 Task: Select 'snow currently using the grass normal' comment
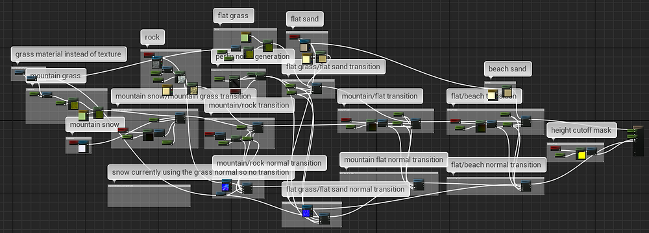[x=201, y=172]
